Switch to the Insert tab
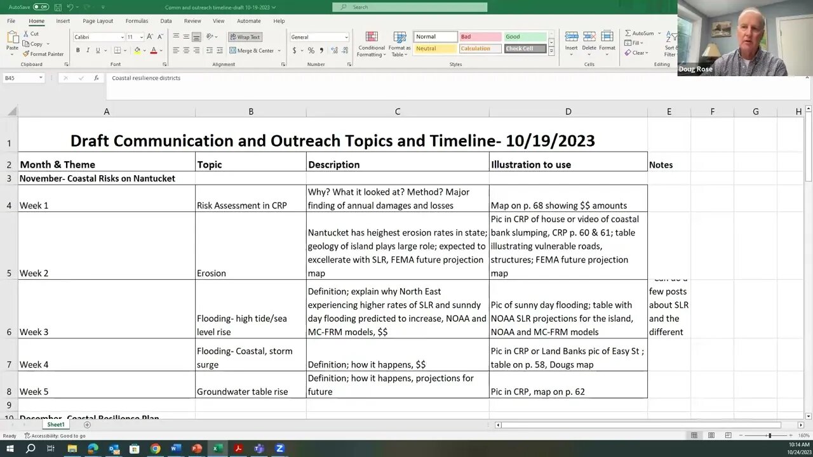Image resolution: width=813 pixels, height=457 pixels. [63, 21]
